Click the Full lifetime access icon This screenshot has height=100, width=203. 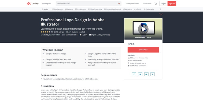click(x=128, y=61)
